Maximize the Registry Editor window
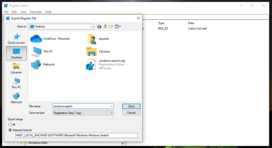Viewport: 272px width, 148px height. click(x=252, y=5)
